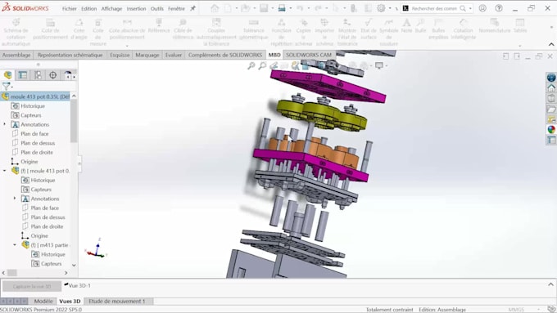
Task: Open Appearances color ball in task pane
Action: pyautogui.click(x=551, y=130)
